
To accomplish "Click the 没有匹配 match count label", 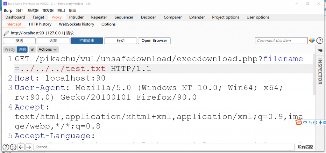I will pyautogui.click(x=305, y=147).
